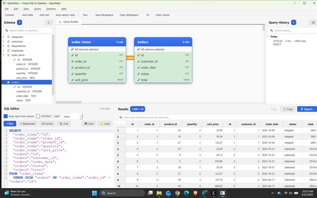
Task: Open the Statistics menu
Action: 51,9
